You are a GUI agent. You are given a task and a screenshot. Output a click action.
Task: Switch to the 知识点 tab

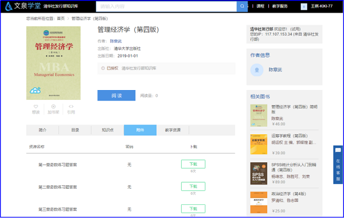tap(108, 130)
